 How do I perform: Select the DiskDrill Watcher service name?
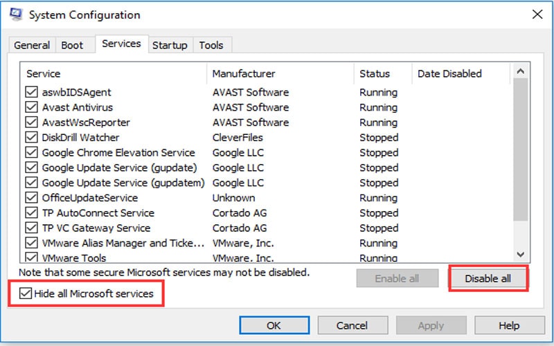(80, 137)
